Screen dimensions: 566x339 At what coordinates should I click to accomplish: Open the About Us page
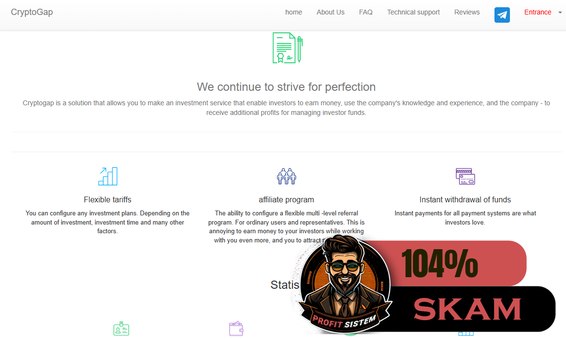pos(331,13)
